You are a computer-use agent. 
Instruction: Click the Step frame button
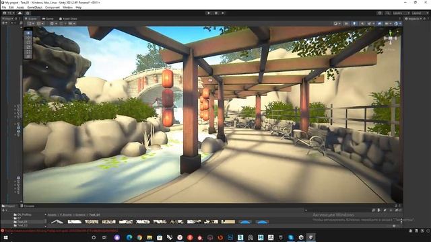coord(223,13)
